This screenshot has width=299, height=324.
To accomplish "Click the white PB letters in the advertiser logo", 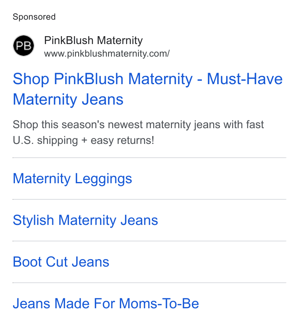I will click(24, 46).
